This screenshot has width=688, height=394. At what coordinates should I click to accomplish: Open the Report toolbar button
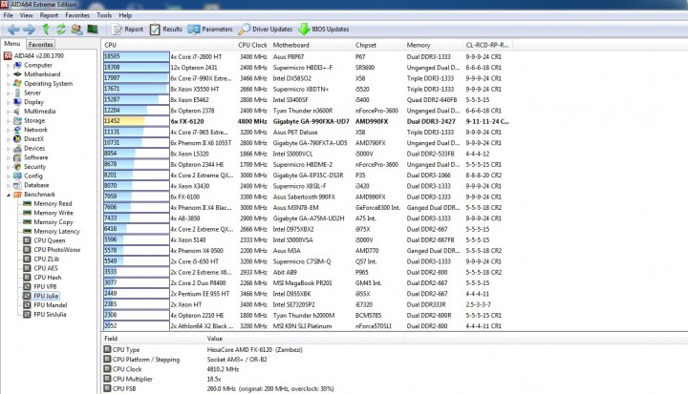point(127,30)
